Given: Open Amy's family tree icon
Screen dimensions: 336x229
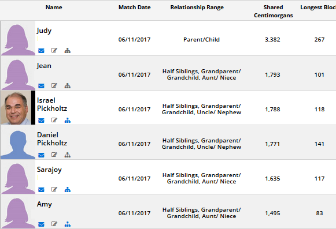Looking at the screenshot, I should pyautogui.click(x=68, y=224).
